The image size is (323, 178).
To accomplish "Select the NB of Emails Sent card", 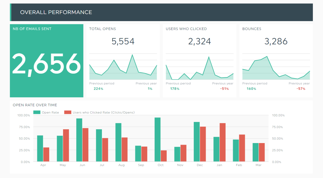I will 46,61.
